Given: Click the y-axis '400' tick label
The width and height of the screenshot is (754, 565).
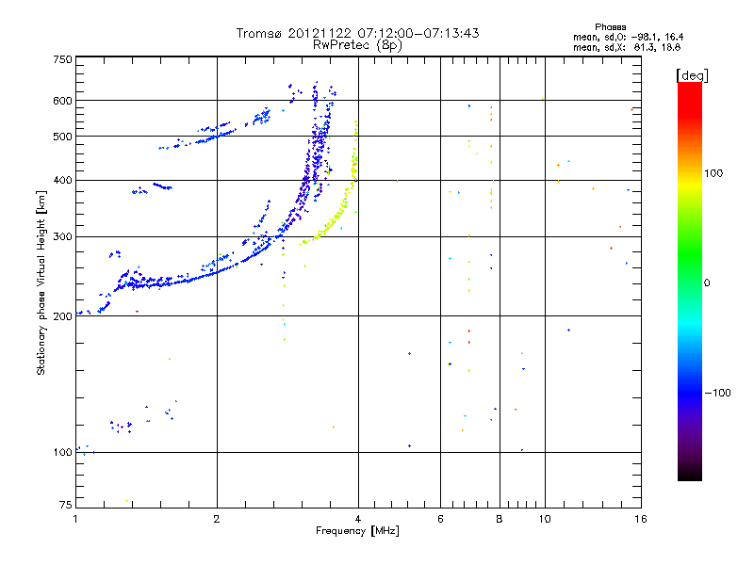Looking at the screenshot, I should point(62,180).
